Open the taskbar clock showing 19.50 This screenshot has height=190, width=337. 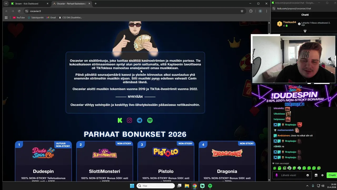(331, 186)
